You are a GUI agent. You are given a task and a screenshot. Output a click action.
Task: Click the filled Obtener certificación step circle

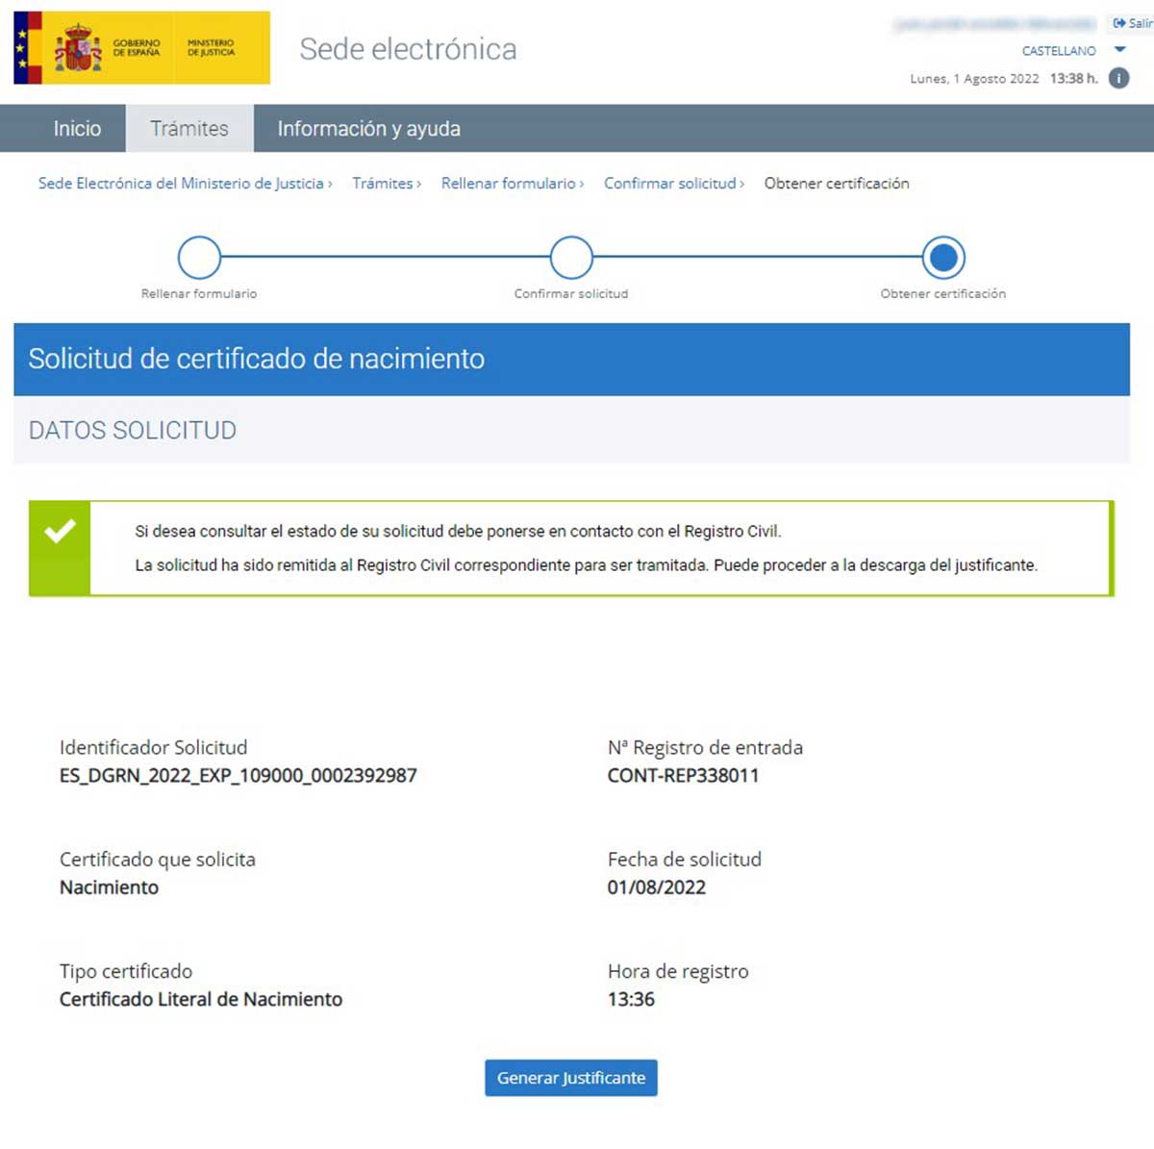tap(943, 258)
